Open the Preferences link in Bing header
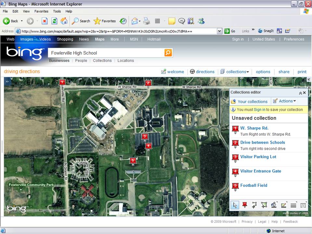This screenshot has height=234, width=312. (x=294, y=39)
